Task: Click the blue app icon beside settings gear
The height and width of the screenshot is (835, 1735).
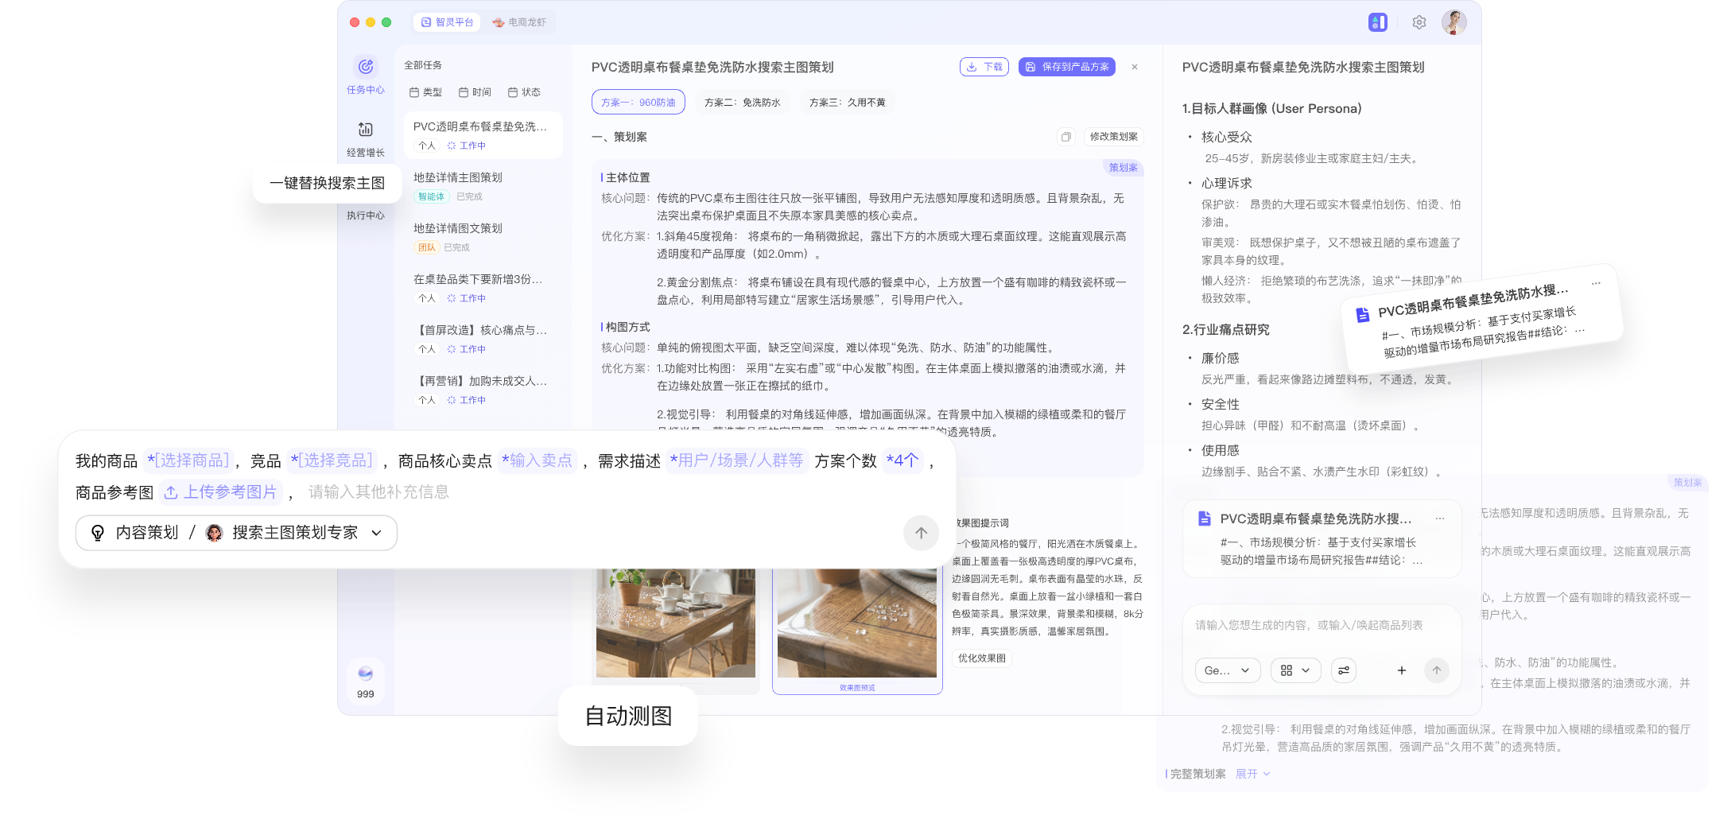Action: pyautogui.click(x=1378, y=22)
